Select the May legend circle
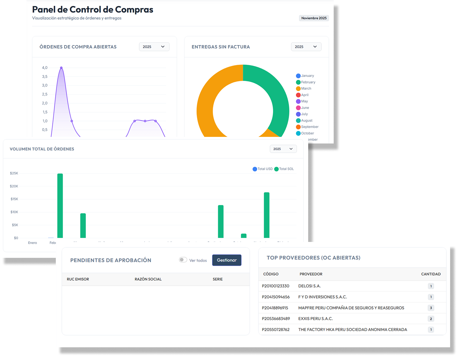The image size is (457, 356). click(x=298, y=101)
